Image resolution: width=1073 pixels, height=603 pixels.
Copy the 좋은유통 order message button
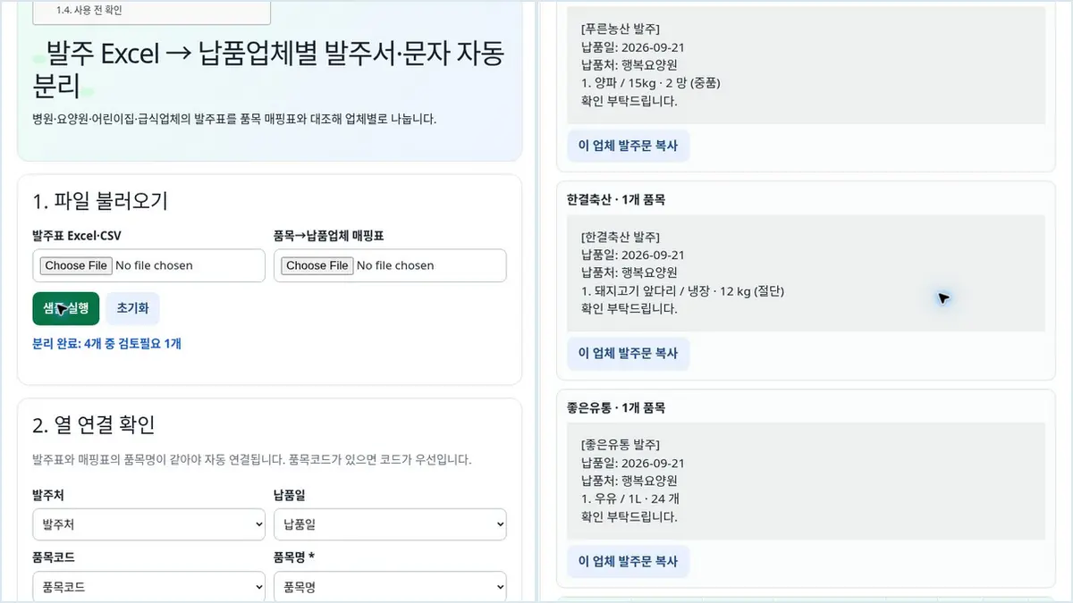pos(628,561)
